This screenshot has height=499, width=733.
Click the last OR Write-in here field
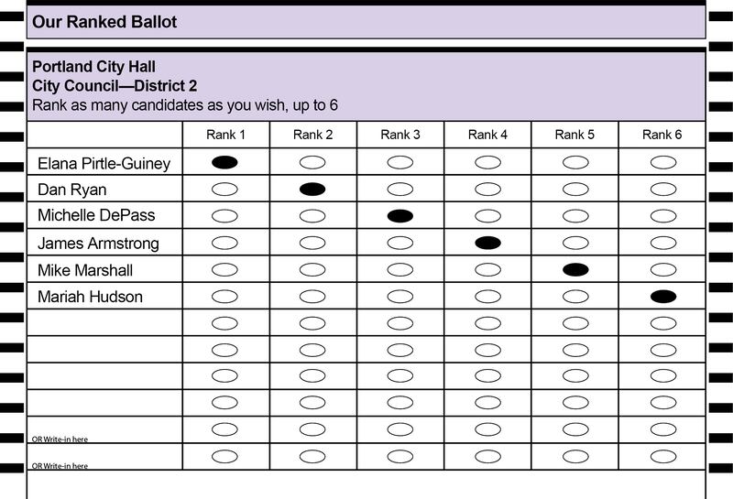pos(104,457)
